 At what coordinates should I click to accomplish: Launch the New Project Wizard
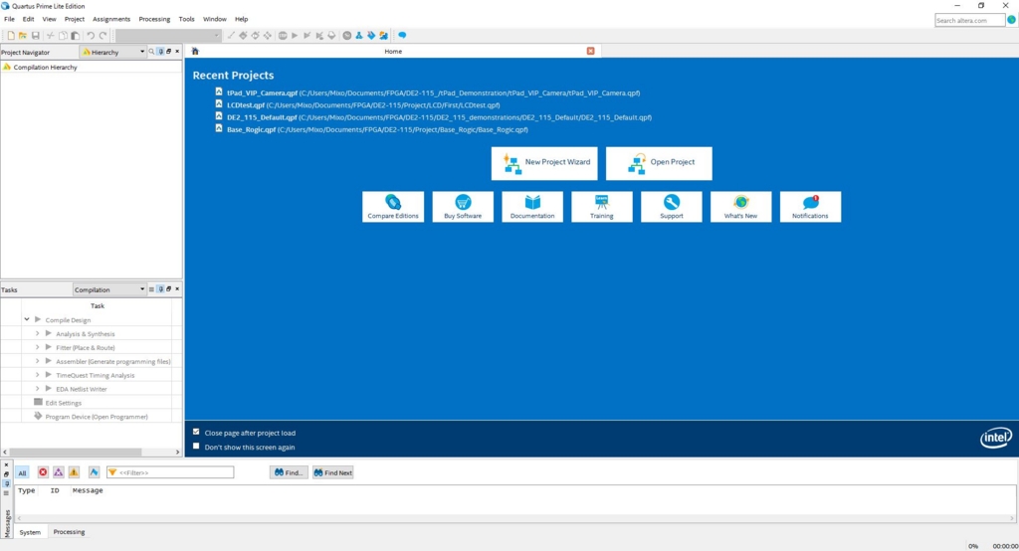544,163
